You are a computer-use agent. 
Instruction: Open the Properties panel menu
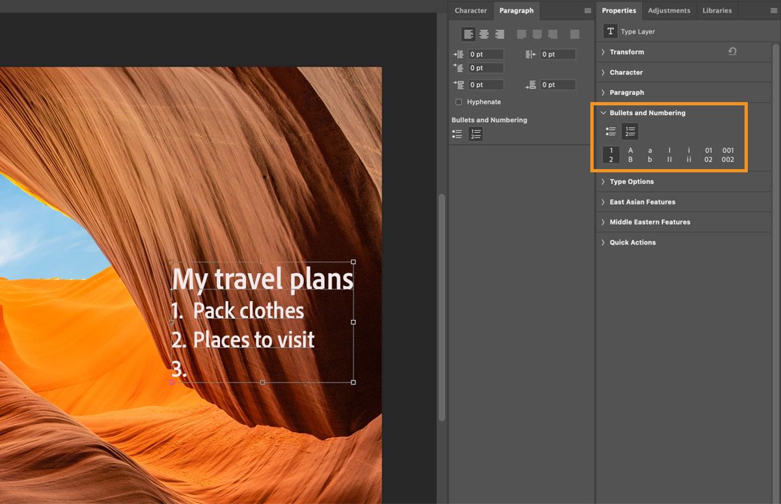773,10
